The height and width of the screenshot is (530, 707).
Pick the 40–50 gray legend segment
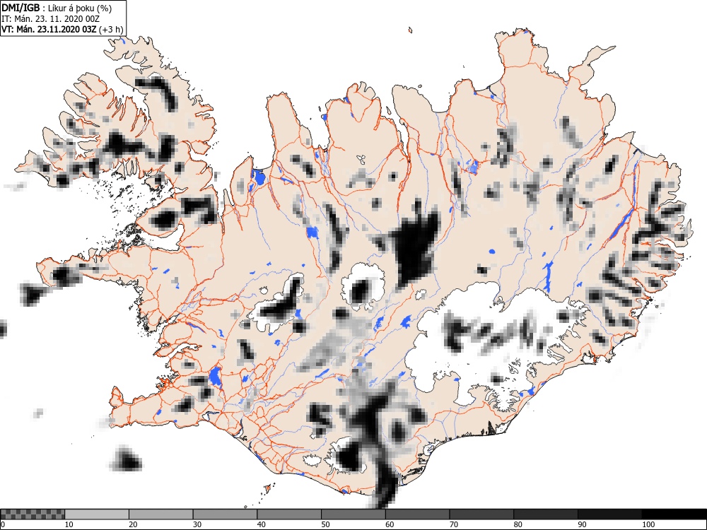coord(289,514)
